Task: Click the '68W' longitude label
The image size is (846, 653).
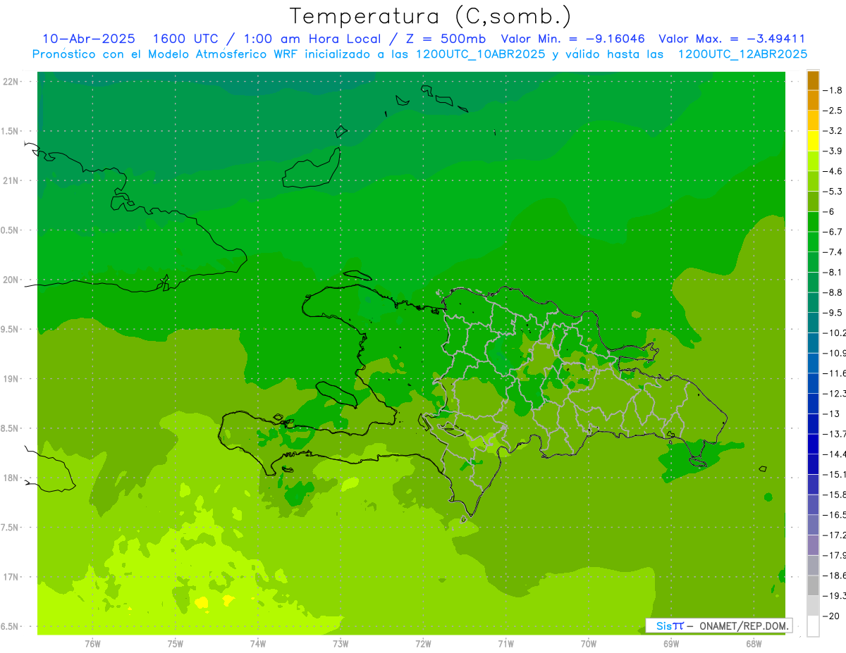Action: tap(754, 644)
